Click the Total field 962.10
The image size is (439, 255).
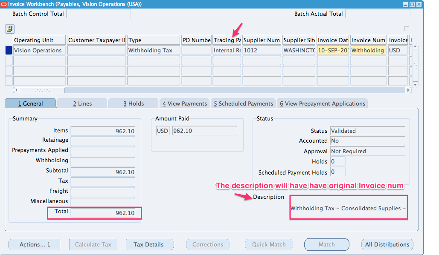pyautogui.click(x=103, y=213)
